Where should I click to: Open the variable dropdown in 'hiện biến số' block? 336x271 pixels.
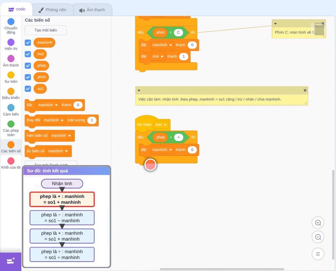pos(61,136)
